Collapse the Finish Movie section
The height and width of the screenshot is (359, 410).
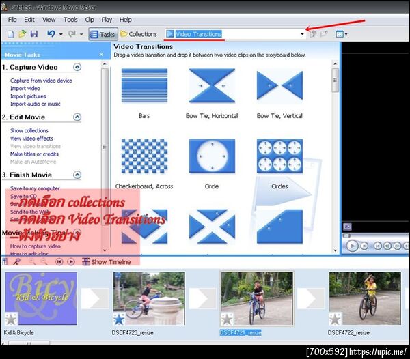pyautogui.click(x=77, y=175)
